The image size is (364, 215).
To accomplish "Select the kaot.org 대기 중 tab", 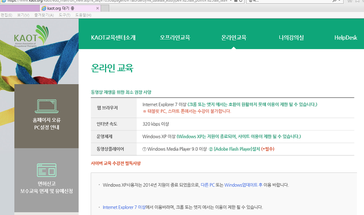I will click(x=70, y=8).
